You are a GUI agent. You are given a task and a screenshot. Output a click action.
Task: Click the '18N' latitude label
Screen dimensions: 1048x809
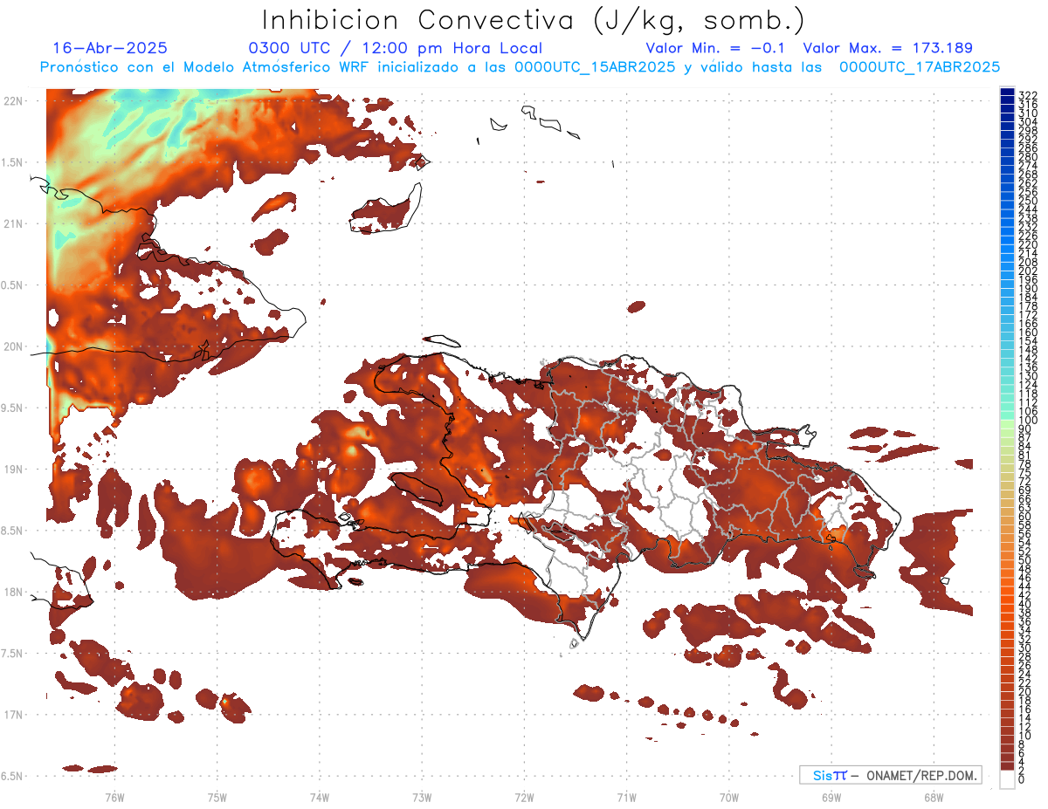(x=14, y=592)
